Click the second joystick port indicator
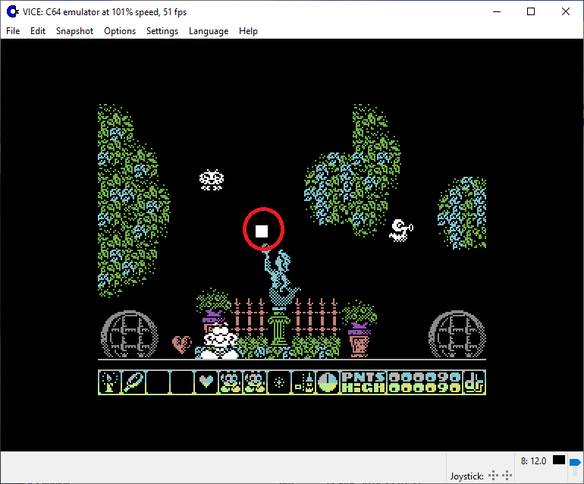Viewport: 584px width, 484px height. click(507, 476)
